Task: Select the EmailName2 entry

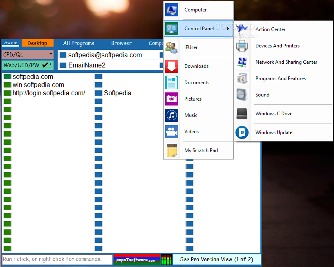Action: [87, 65]
